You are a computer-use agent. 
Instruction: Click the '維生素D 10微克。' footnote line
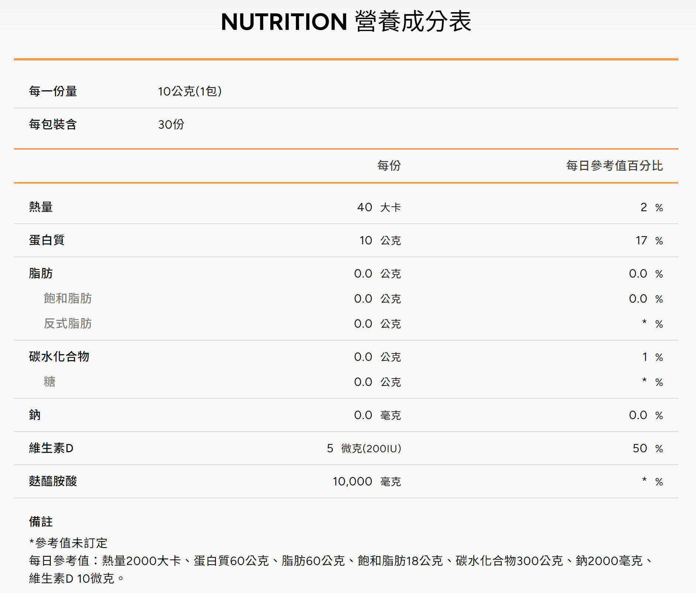pyautogui.click(x=77, y=578)
